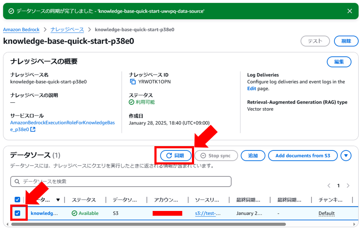Image resolution: width=360 pixels, height=228 pixels.
Task: Click Add documents from S3 button
Action: (x=303, y=156)
